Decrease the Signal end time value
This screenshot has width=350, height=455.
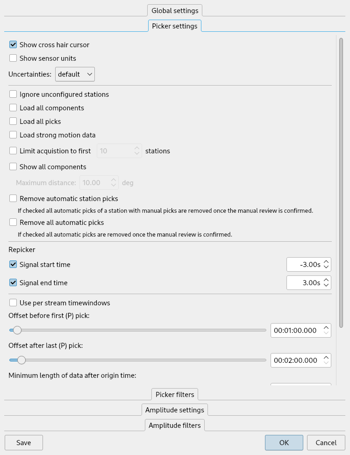326,285
